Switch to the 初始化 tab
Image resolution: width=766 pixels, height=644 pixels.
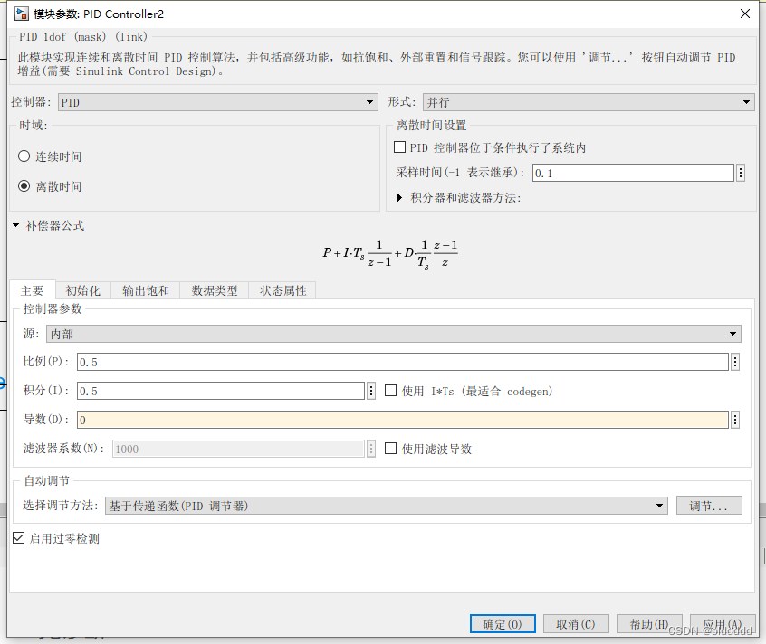83,290
